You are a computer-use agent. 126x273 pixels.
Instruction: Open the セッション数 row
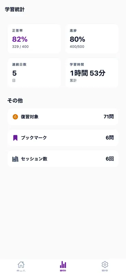(x=63, y=159)
